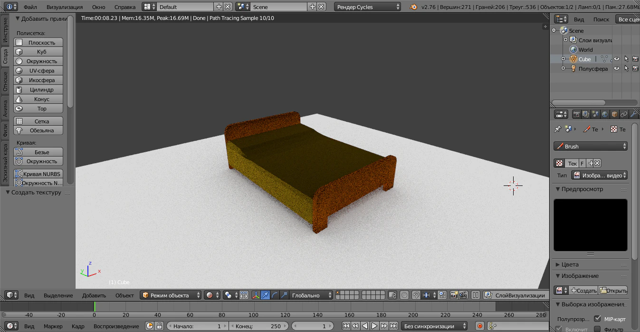
Task: Click the Конец end frame field
Action: coord(259,326)
